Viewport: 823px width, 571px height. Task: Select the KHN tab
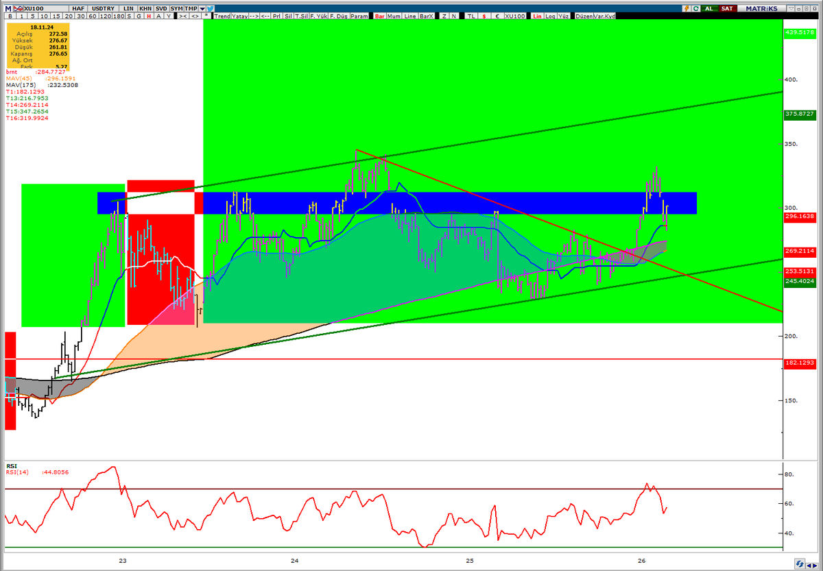(x=146, y=8)
